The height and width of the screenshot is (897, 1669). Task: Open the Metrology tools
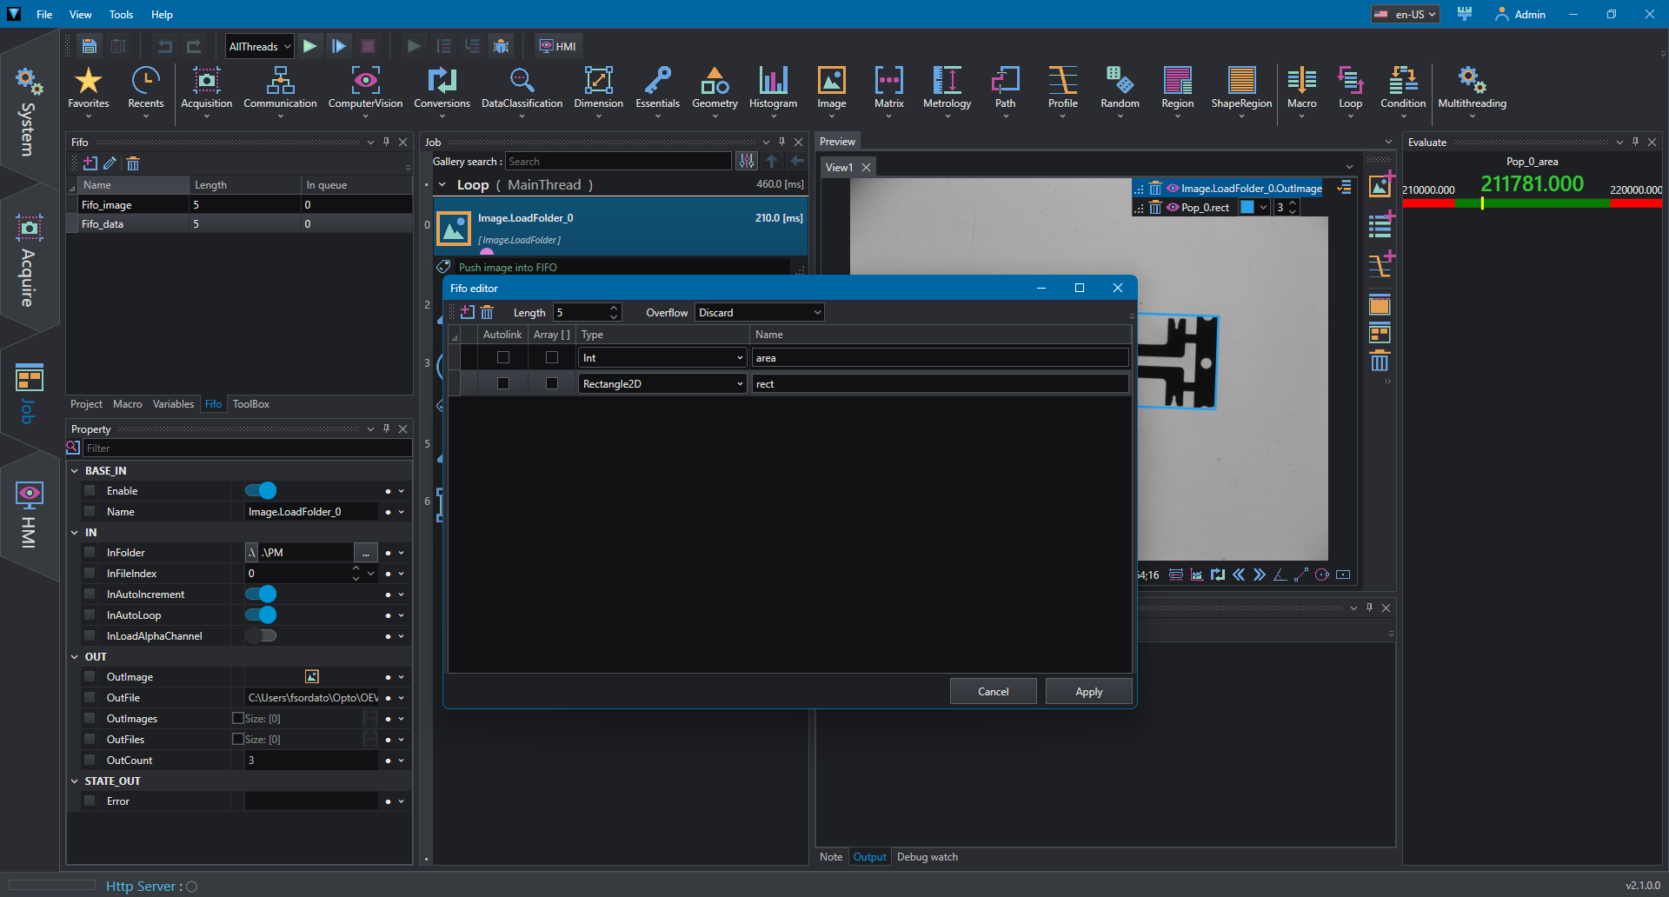[x=948, y=90]
